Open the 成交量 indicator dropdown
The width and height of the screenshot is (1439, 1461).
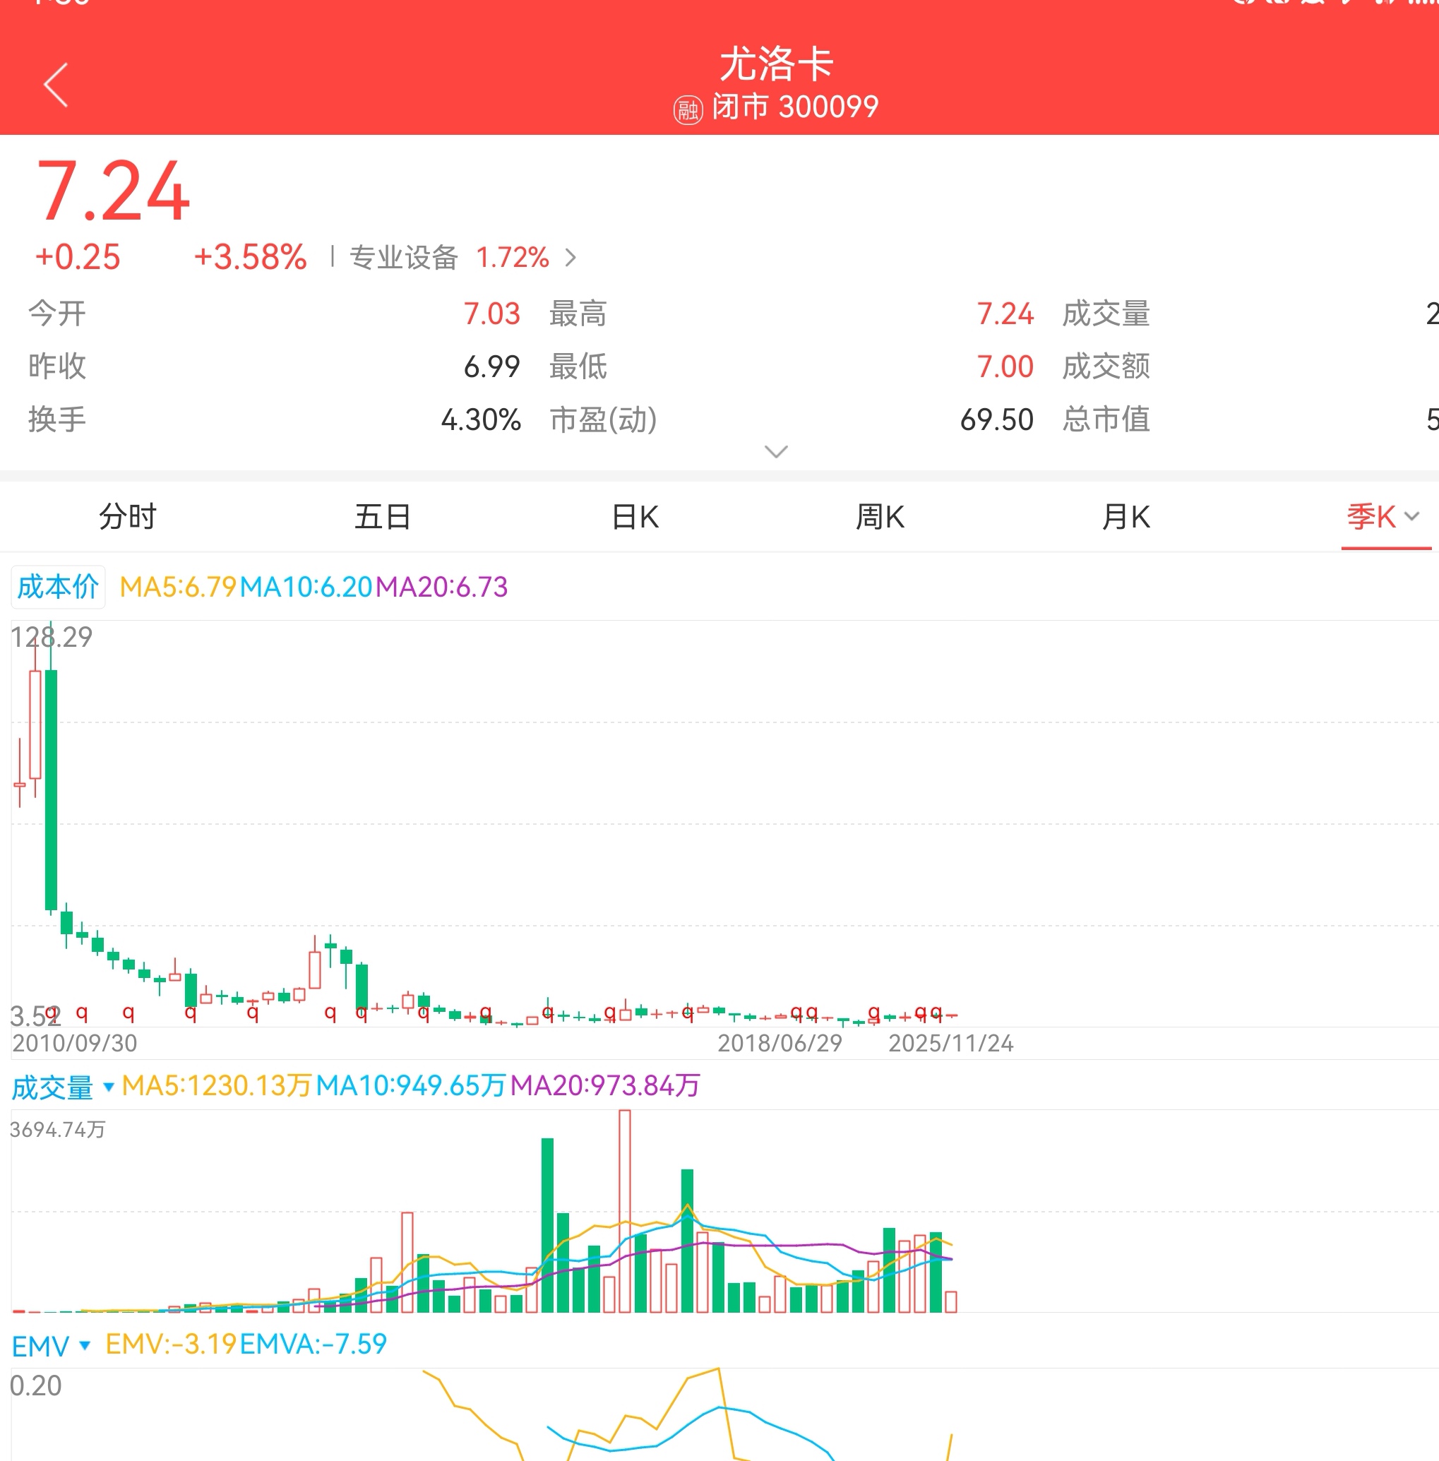(108, 1087)
